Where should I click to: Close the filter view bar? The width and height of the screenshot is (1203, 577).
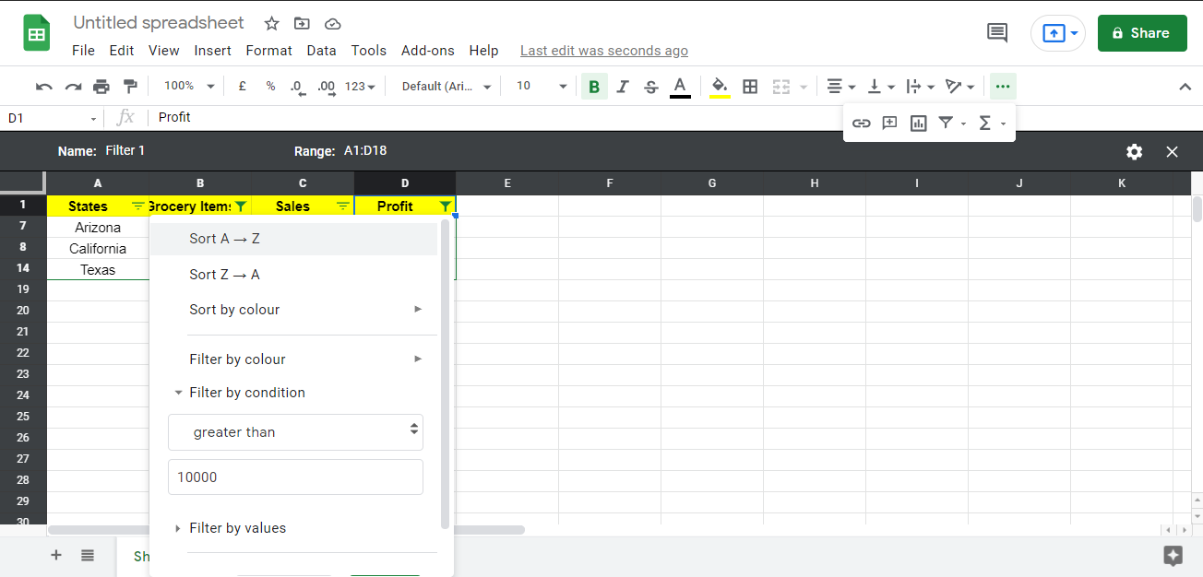[x=1173, y=151]
